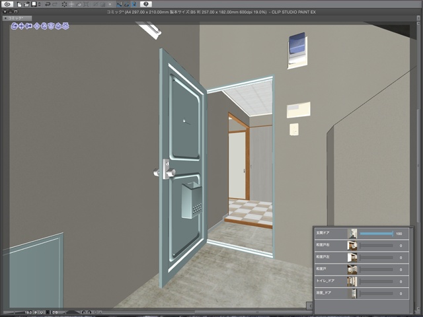Click the eighth 3D snap-to-ground icon
The height and width of the screenshot is (317, 423).
(x=65, y=26)
